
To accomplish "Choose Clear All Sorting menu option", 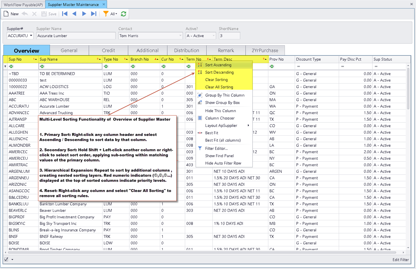I will [219, 87].
